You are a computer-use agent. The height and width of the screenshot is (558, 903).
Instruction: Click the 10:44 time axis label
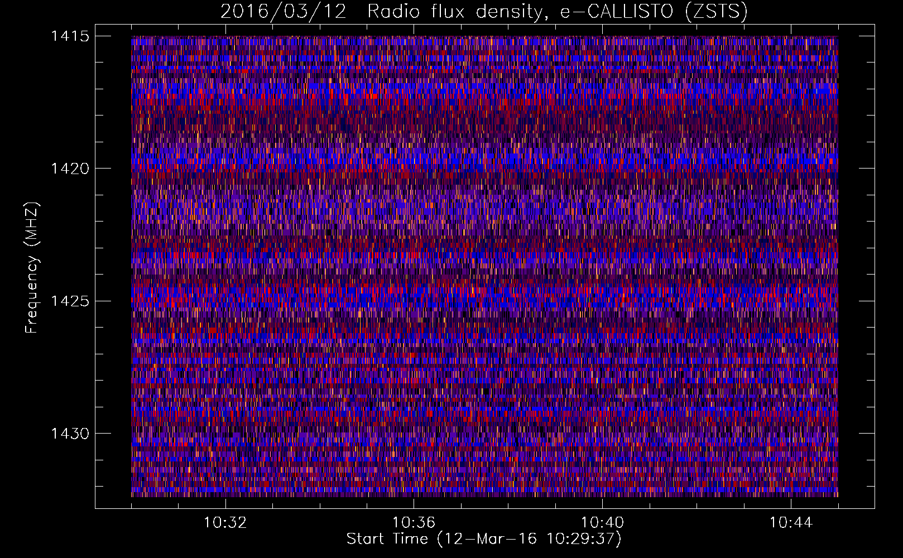[x=791, y=523]
